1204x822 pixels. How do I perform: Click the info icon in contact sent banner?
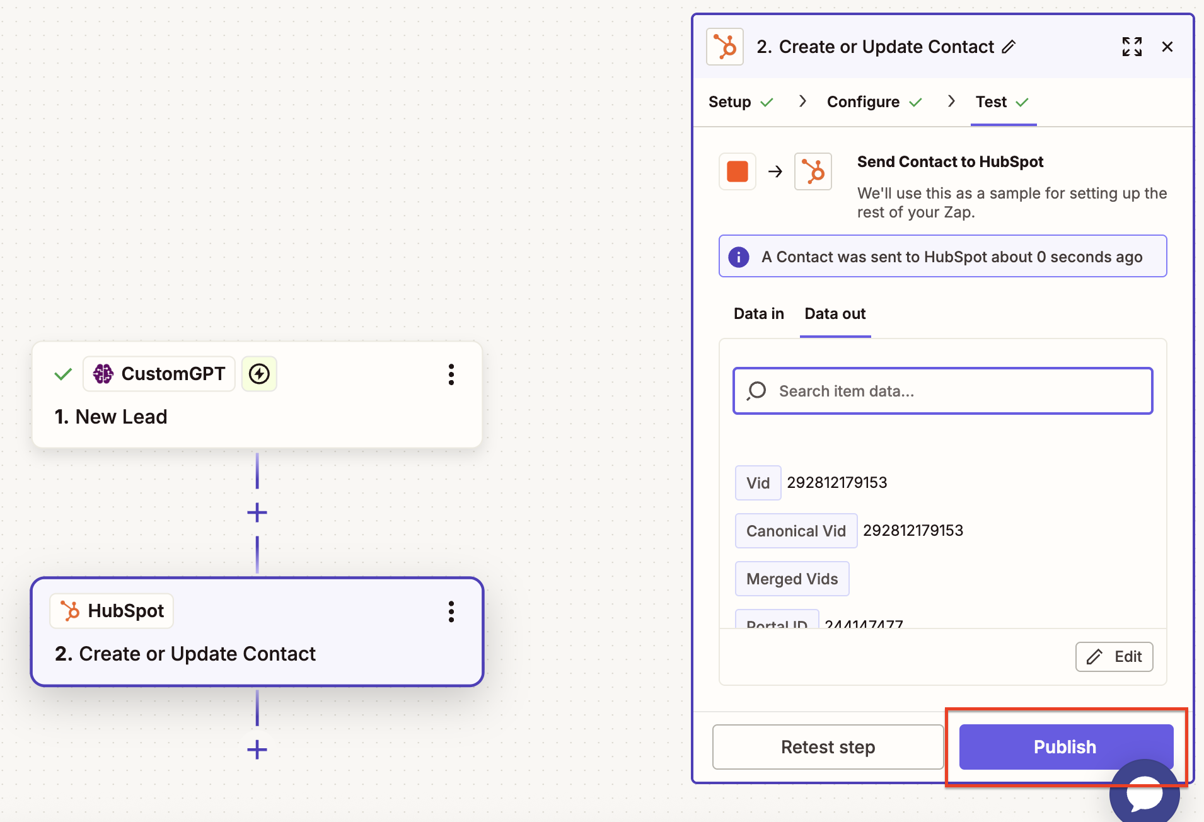[739, 257]
